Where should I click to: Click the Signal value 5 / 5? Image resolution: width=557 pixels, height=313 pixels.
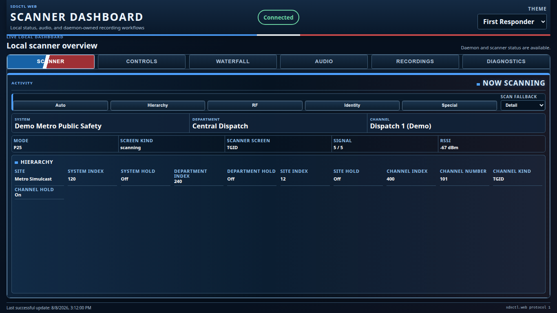coord(338,148)
